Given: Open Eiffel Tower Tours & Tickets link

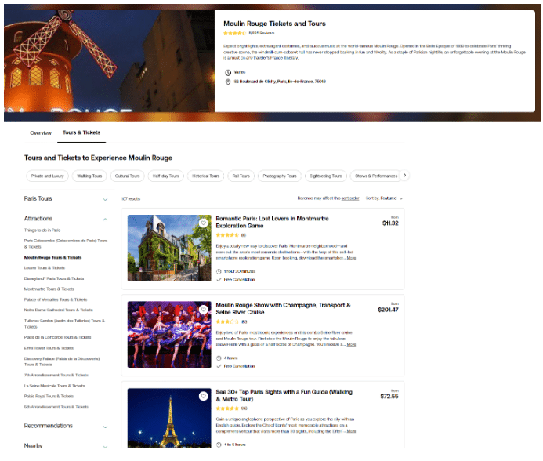Looking at the screenshot, I should (49, 347).
